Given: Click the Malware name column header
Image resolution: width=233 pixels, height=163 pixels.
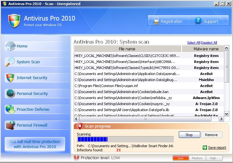Looking at the screenshot, I should point(203,49).
